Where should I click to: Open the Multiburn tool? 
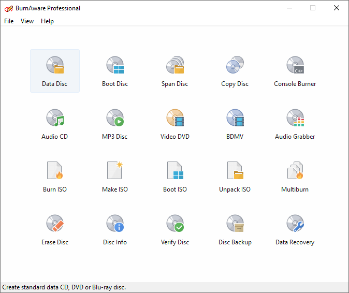coord(295,177)
